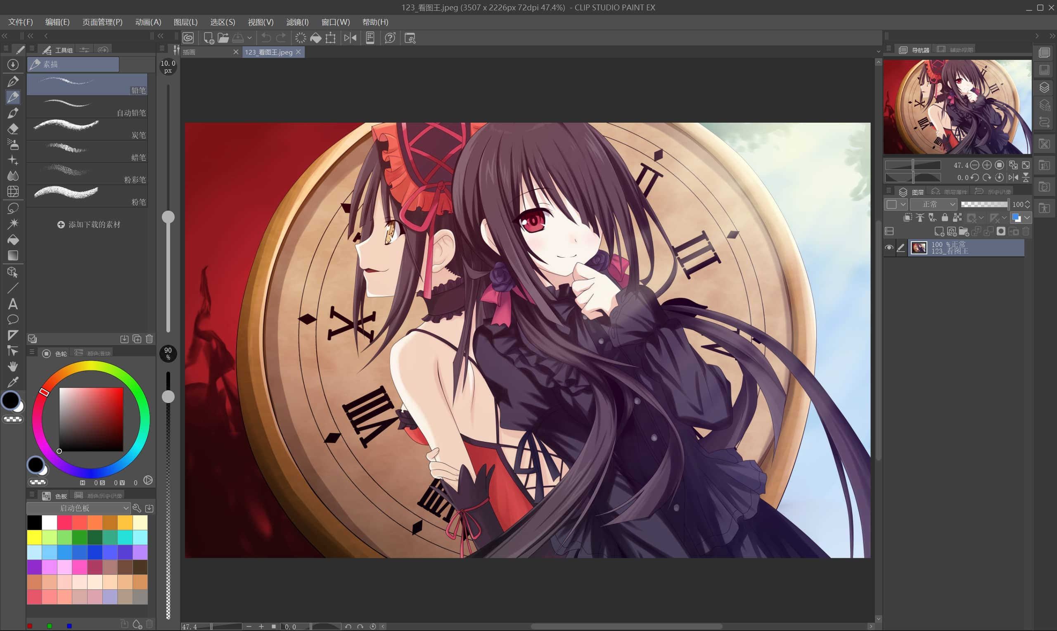This screenshot has width=1057, height=631.
Task: Toggle the set as reference layer icon
Action: click(x=920, y=218)
